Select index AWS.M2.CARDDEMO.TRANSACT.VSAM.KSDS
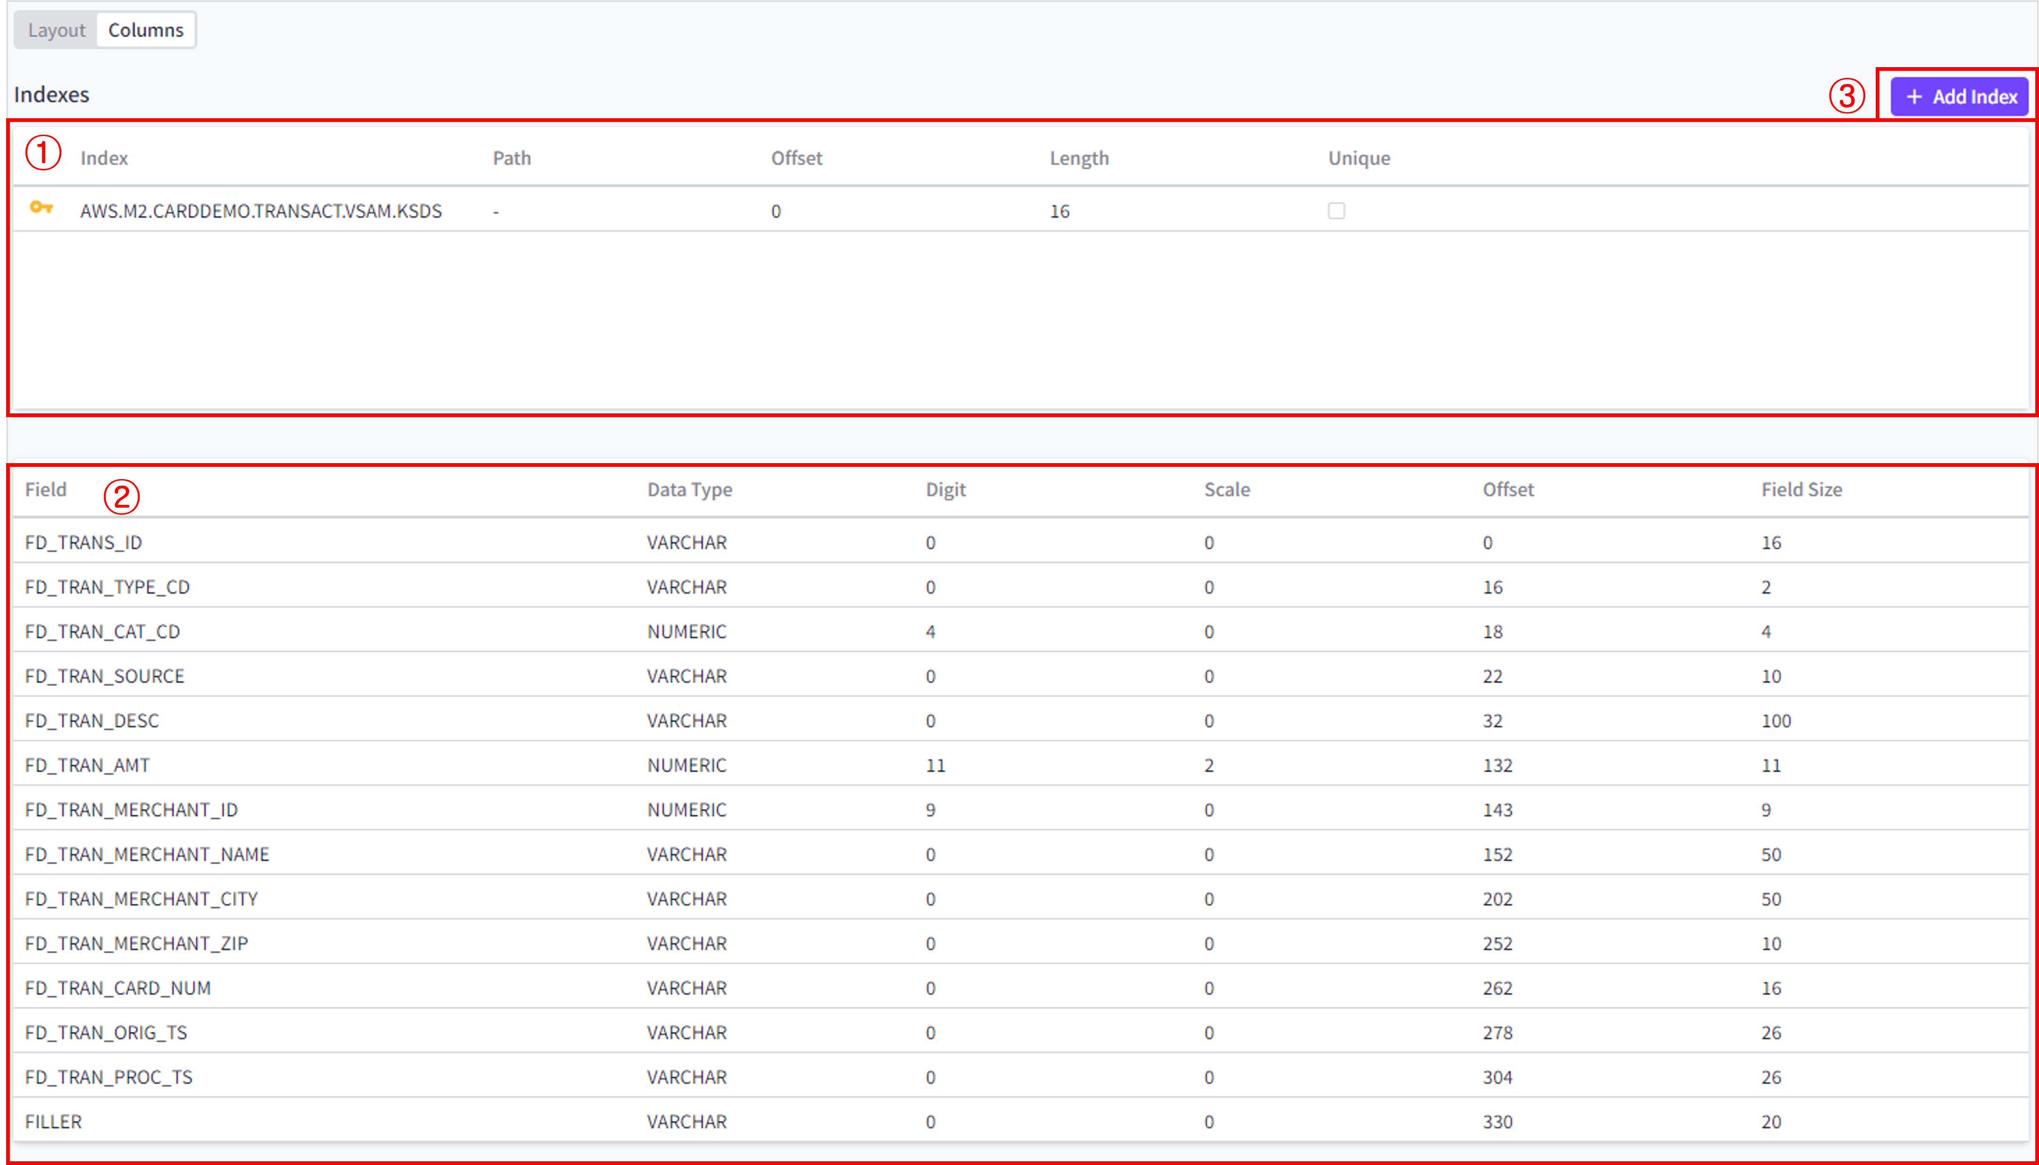This screenshot has width=2039, height=1165. 261,211
